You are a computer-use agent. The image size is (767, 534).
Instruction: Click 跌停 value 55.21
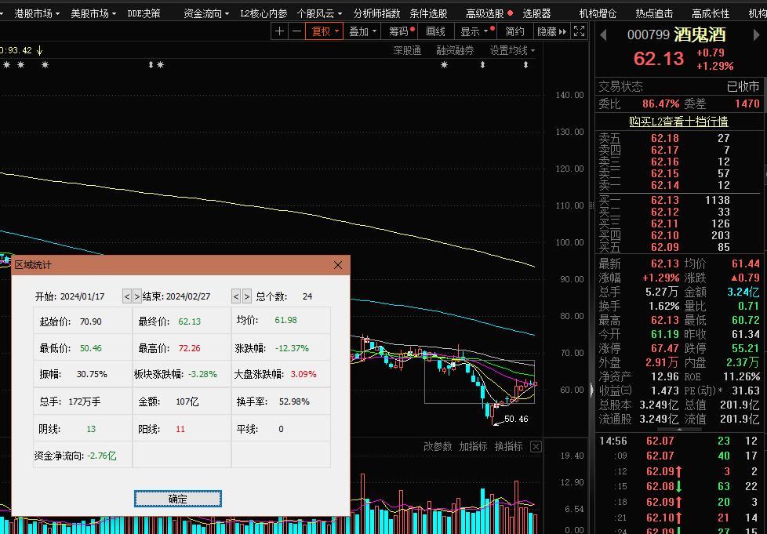(746, 349)
